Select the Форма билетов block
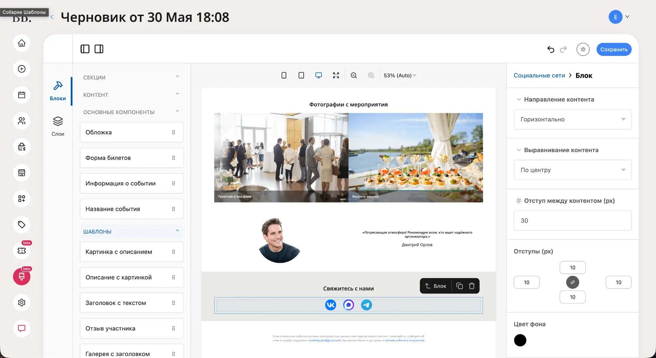 pos(132,158)
